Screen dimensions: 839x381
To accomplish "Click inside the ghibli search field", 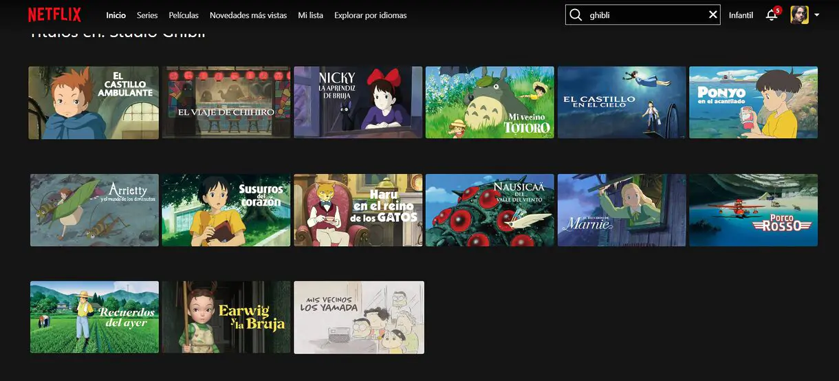I will point(643,15).
